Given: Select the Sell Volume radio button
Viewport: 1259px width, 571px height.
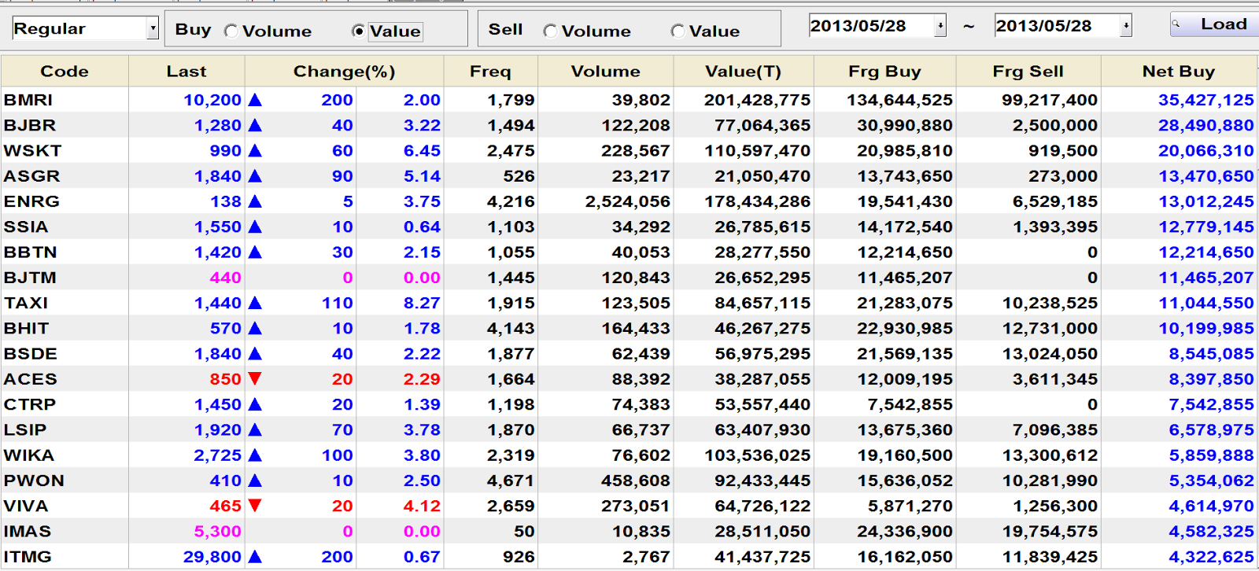Looking at the screenshot, I should 550,31.
